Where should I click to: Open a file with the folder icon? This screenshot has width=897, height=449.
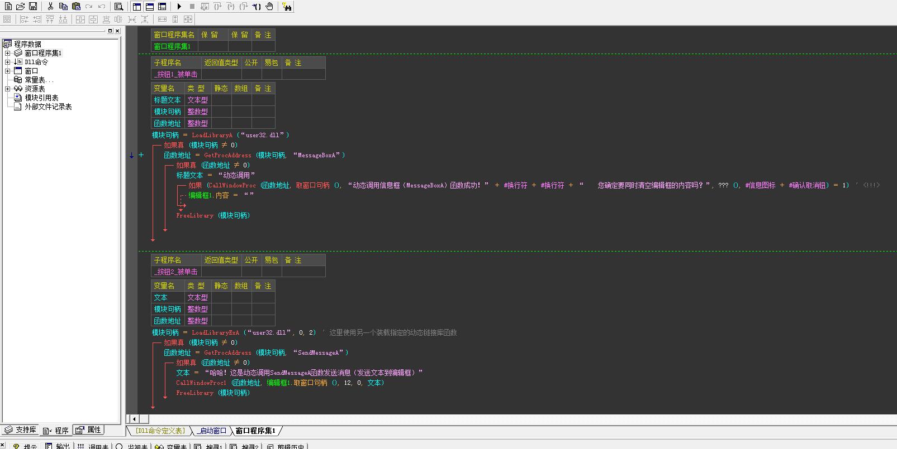coord(20,6)
